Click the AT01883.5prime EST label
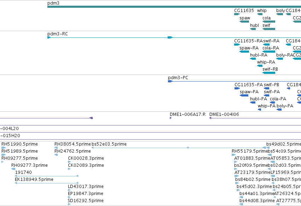301x206 pixels. pyautogui.click(x=252, y=158)
